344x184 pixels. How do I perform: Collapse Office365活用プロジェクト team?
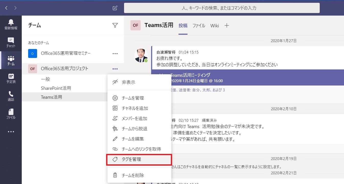64,68
